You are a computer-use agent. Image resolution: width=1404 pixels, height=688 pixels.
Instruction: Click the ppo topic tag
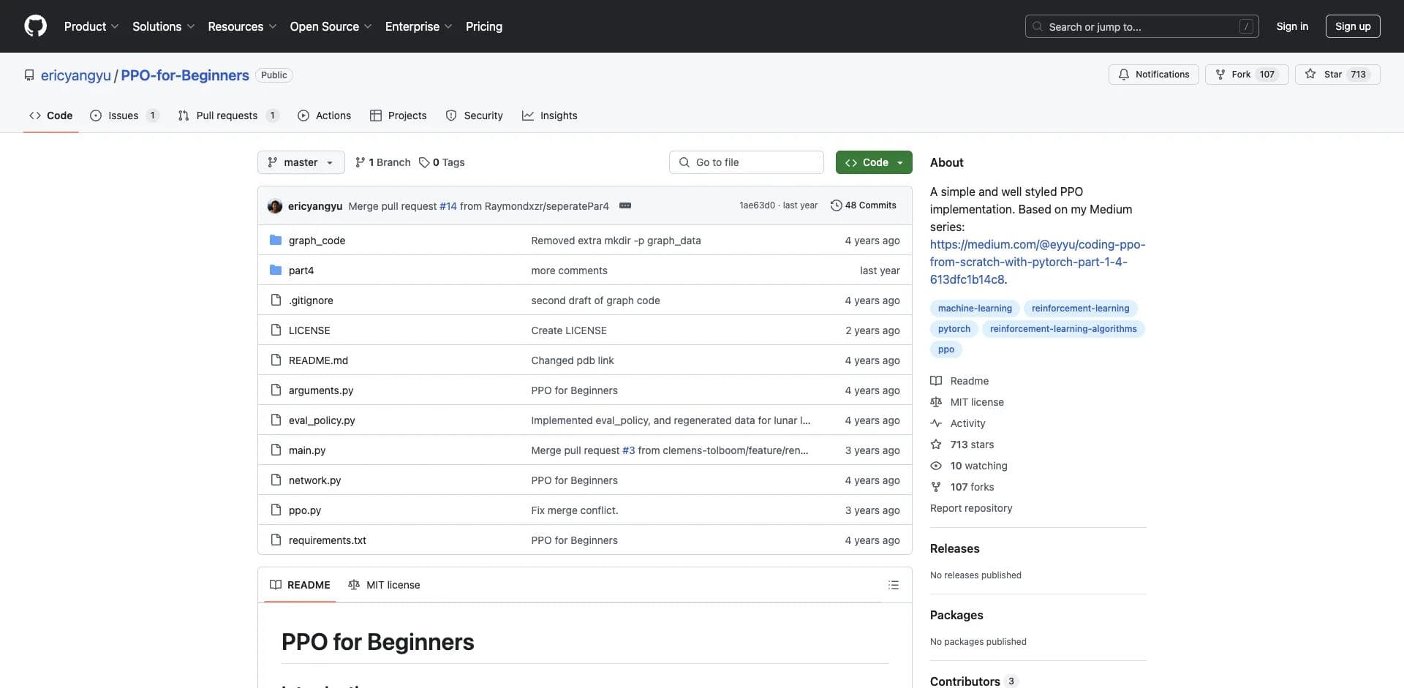tap(946, 349)
